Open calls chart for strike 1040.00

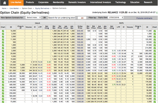point(3,59)
